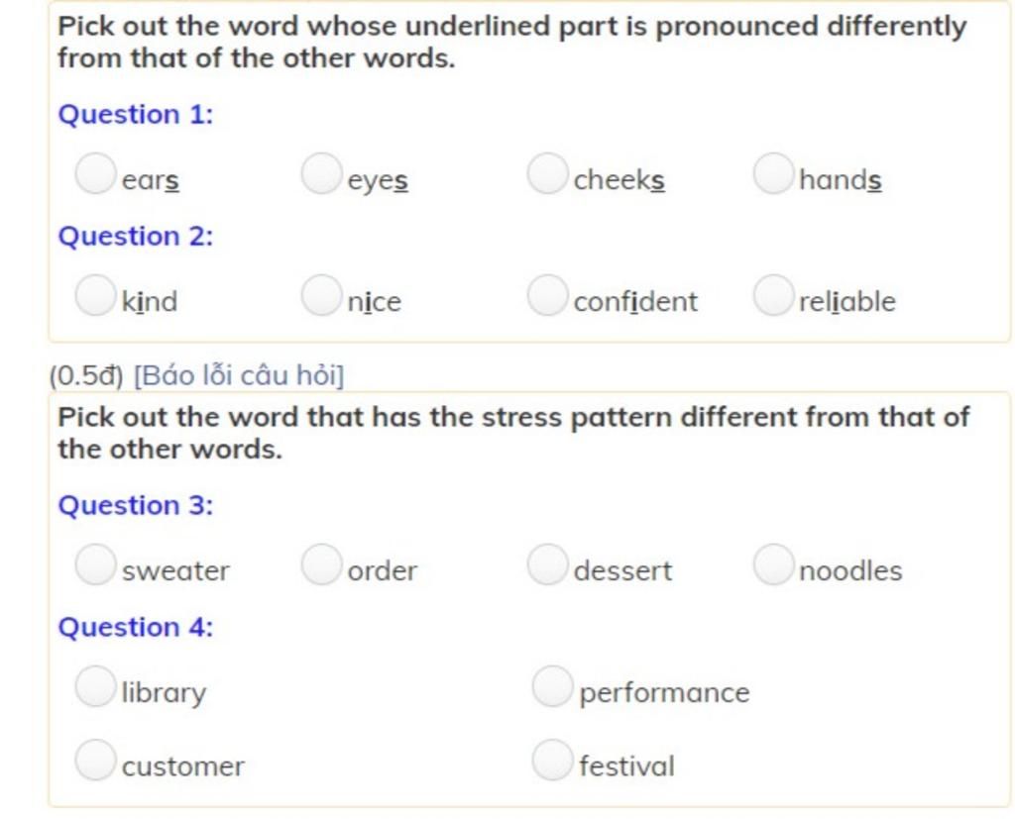Pick 'confident' as the answer
The image size is (1015, 819).
point(547,295)
